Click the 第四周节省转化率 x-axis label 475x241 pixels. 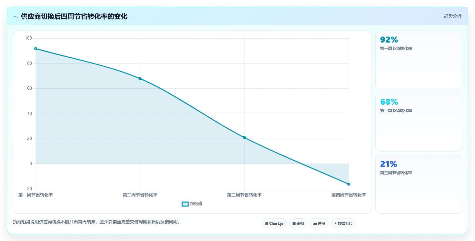point(349,195)
